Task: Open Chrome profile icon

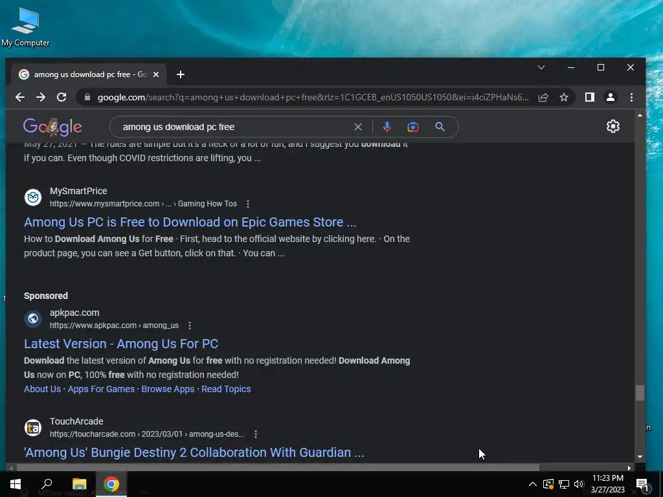Action: tap(610, 97)
